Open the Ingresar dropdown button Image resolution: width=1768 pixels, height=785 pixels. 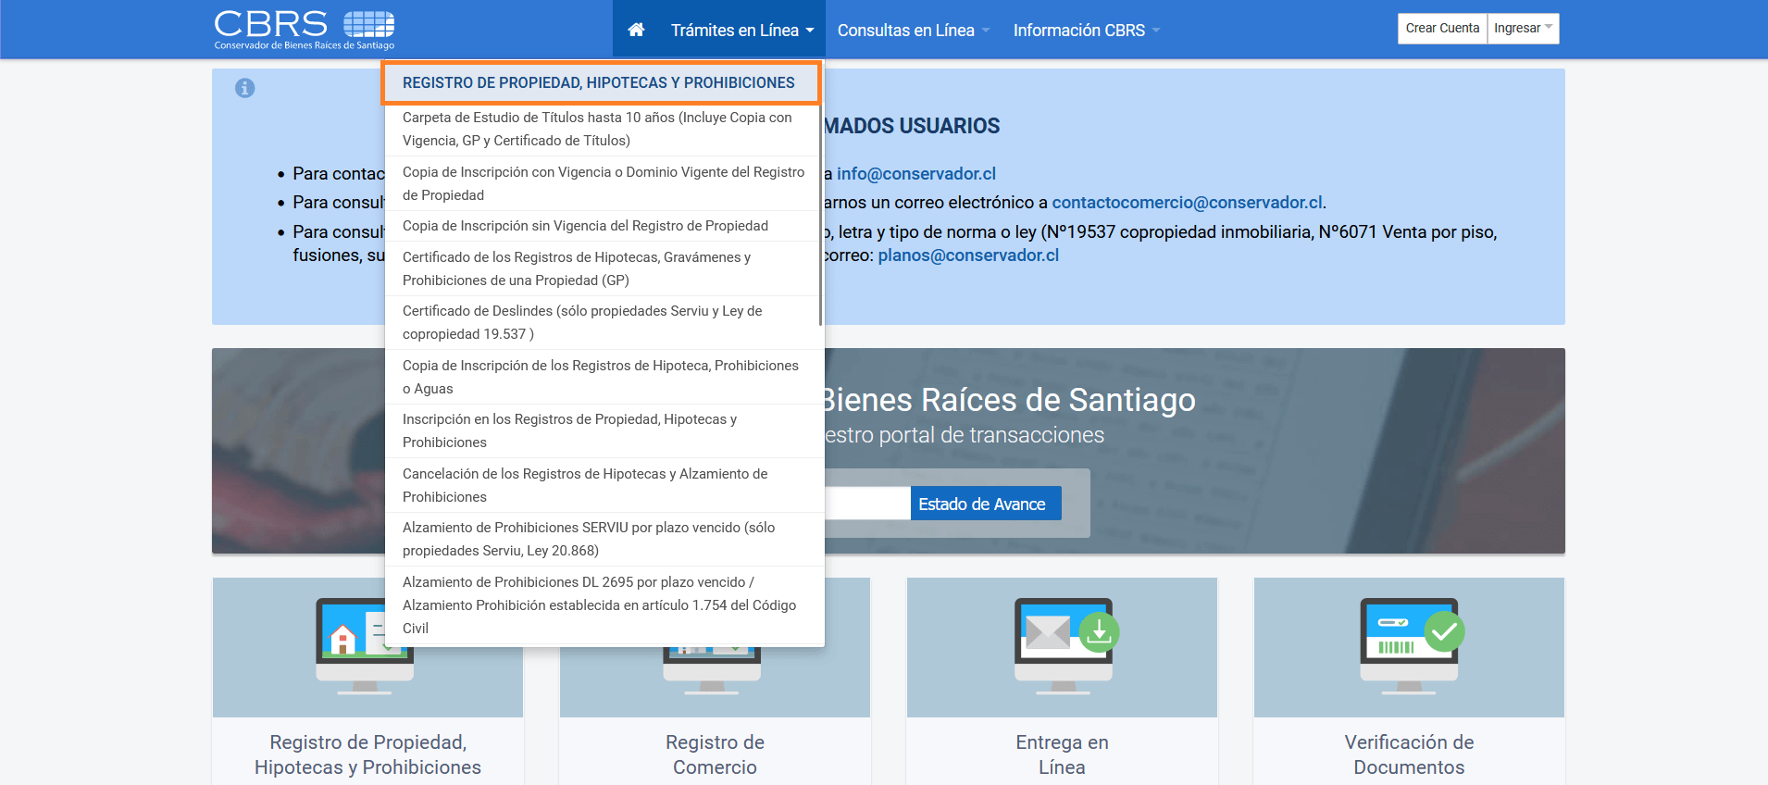tap(1523, 29)
